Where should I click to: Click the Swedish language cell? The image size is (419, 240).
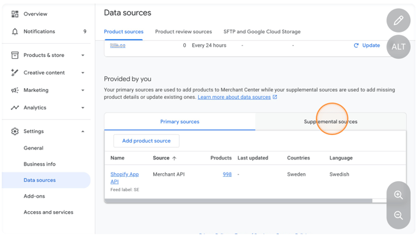pyautogui.click(x=339, y=174)
